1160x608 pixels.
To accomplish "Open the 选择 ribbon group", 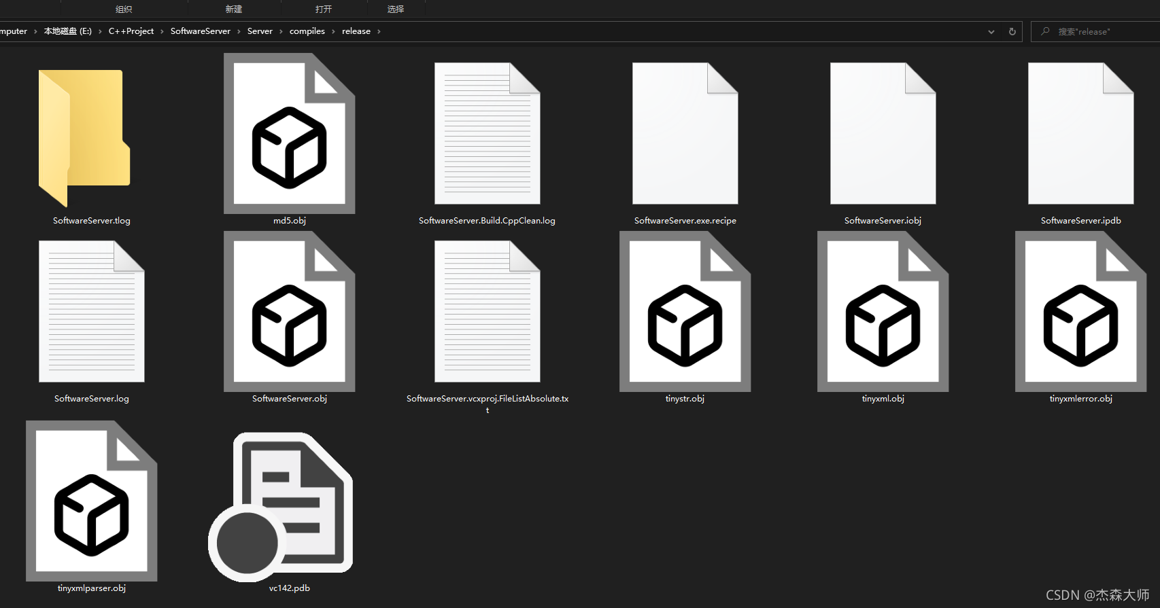I will [396, 9].
